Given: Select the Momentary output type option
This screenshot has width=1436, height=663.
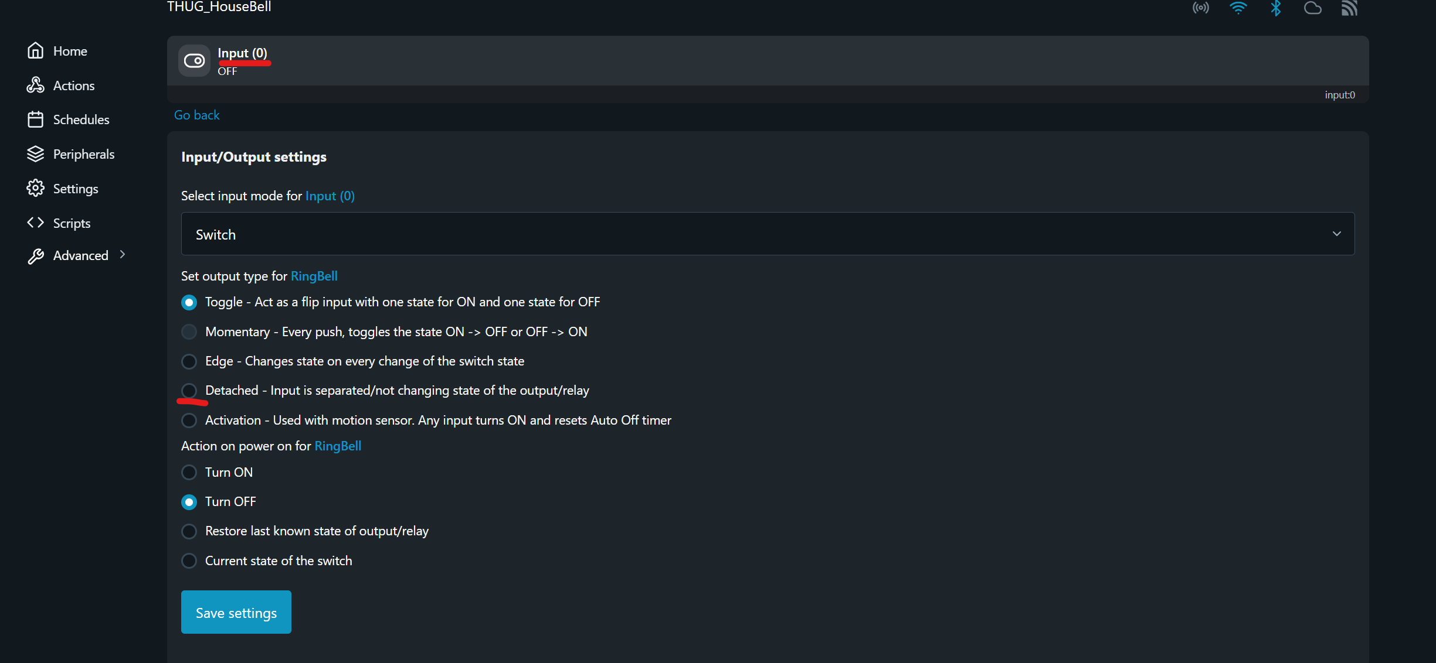Looking at the screenshot, I should 189,332.
